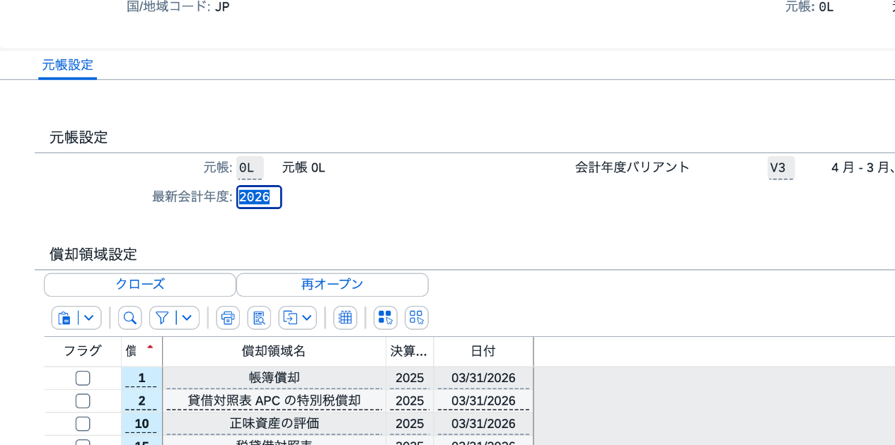Check the flag box for 正味資産の評価 row
895x445 pixels.
[x=83, y=424]
